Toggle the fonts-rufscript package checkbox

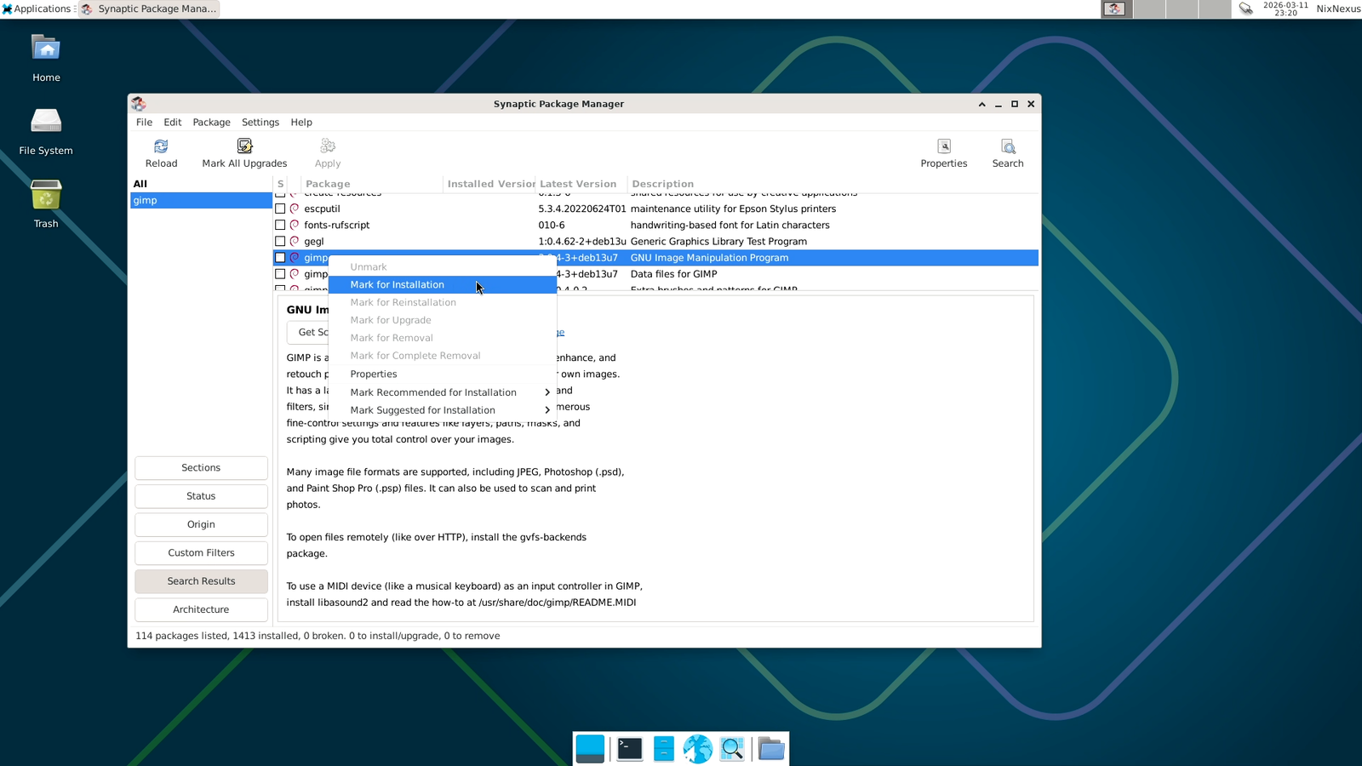[x=280, y=225]
